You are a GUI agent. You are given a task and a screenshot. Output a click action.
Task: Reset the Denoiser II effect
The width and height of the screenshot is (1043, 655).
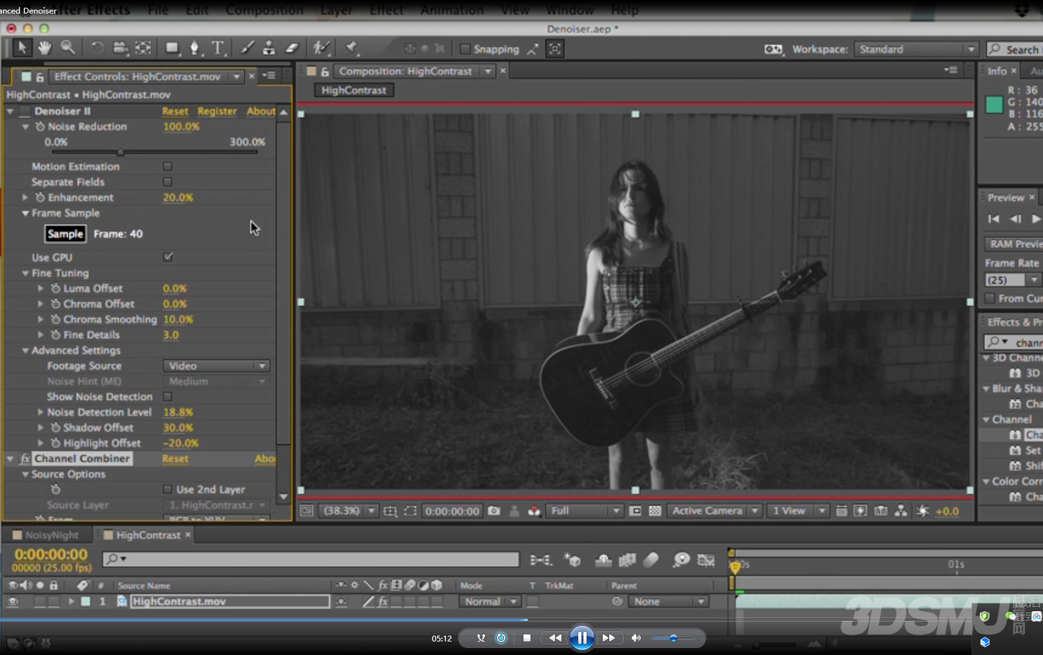[175, 111]
